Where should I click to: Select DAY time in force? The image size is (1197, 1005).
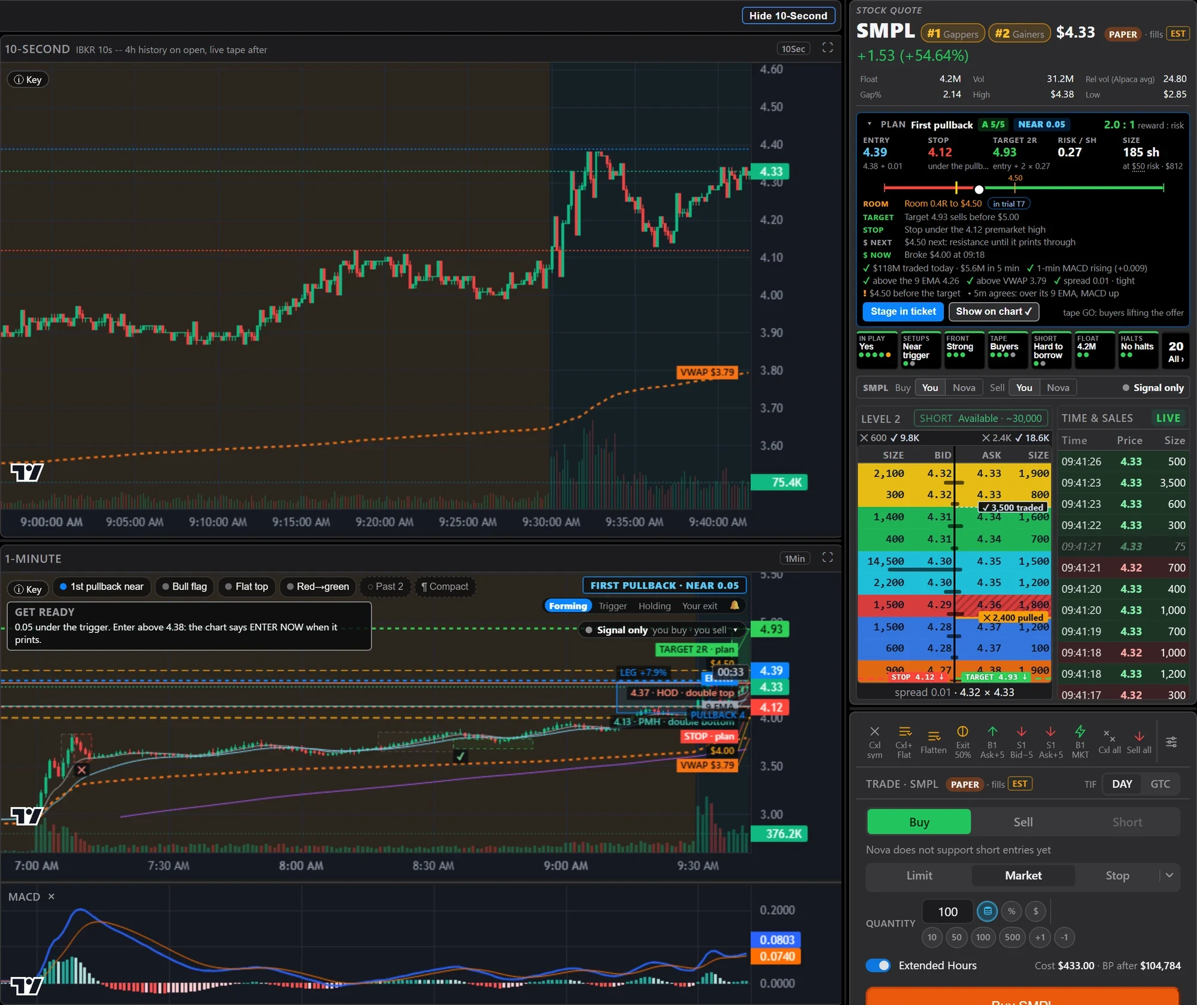[1122, 784]
